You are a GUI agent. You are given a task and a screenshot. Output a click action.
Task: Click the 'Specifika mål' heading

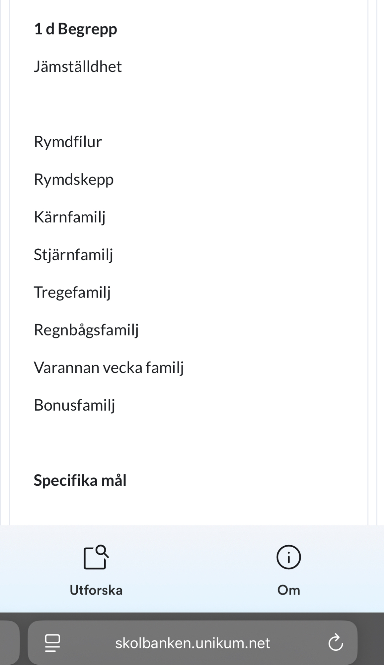pyautogui.click(x=80, y=480)
